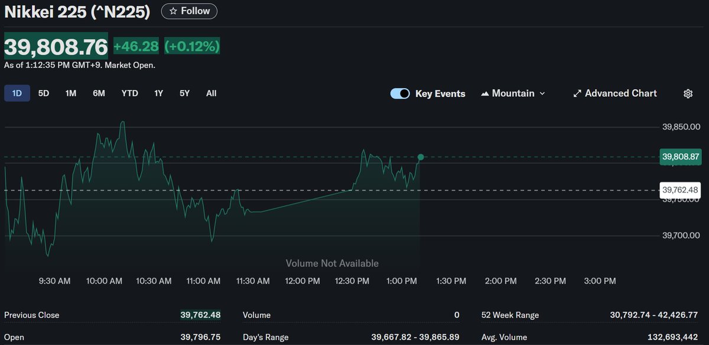Screen dimensions: 709x345
Task: Click the 39,808.87 current price label
Action: [681, 157]
